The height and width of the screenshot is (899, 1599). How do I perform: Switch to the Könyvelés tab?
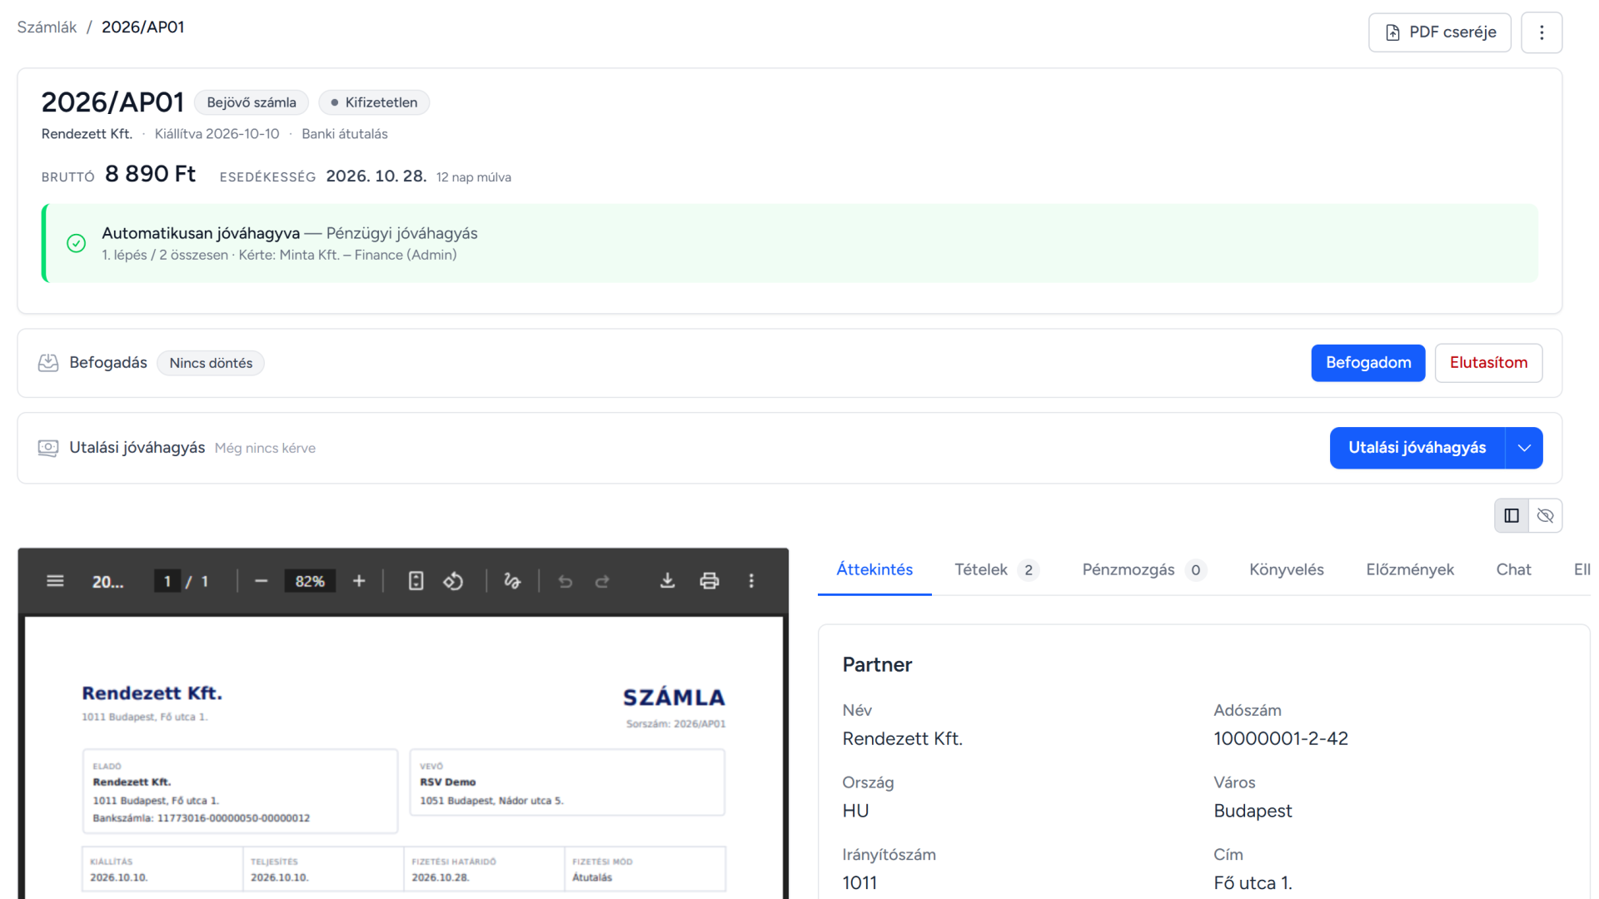(x=1286, y=569)
